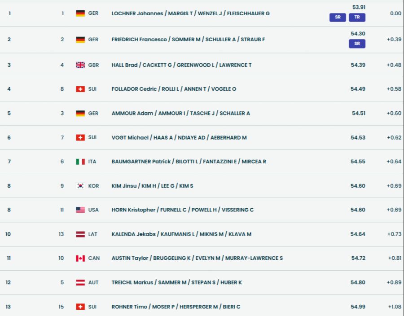Click the Austria flag icon
Screen dimensions: 404x316
pos(80,283)
